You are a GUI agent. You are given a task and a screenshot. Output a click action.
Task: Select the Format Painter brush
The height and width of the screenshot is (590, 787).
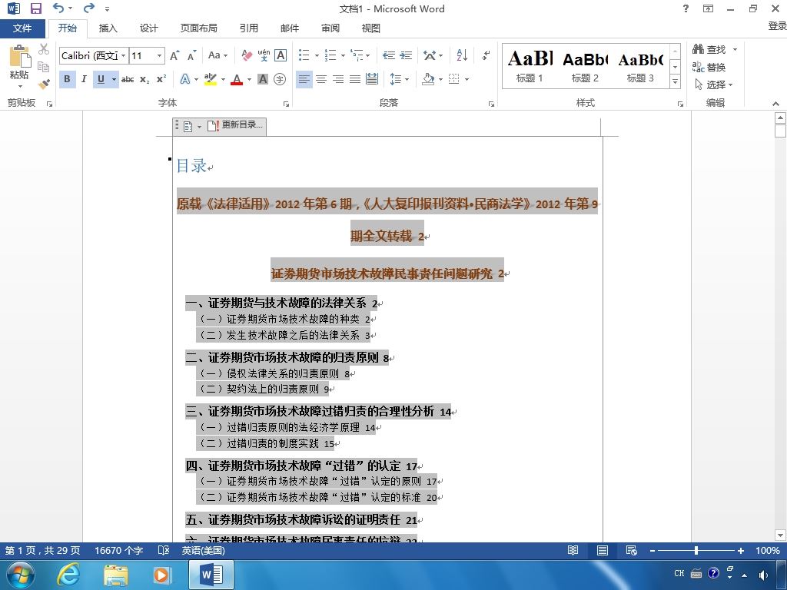point(44,84)
